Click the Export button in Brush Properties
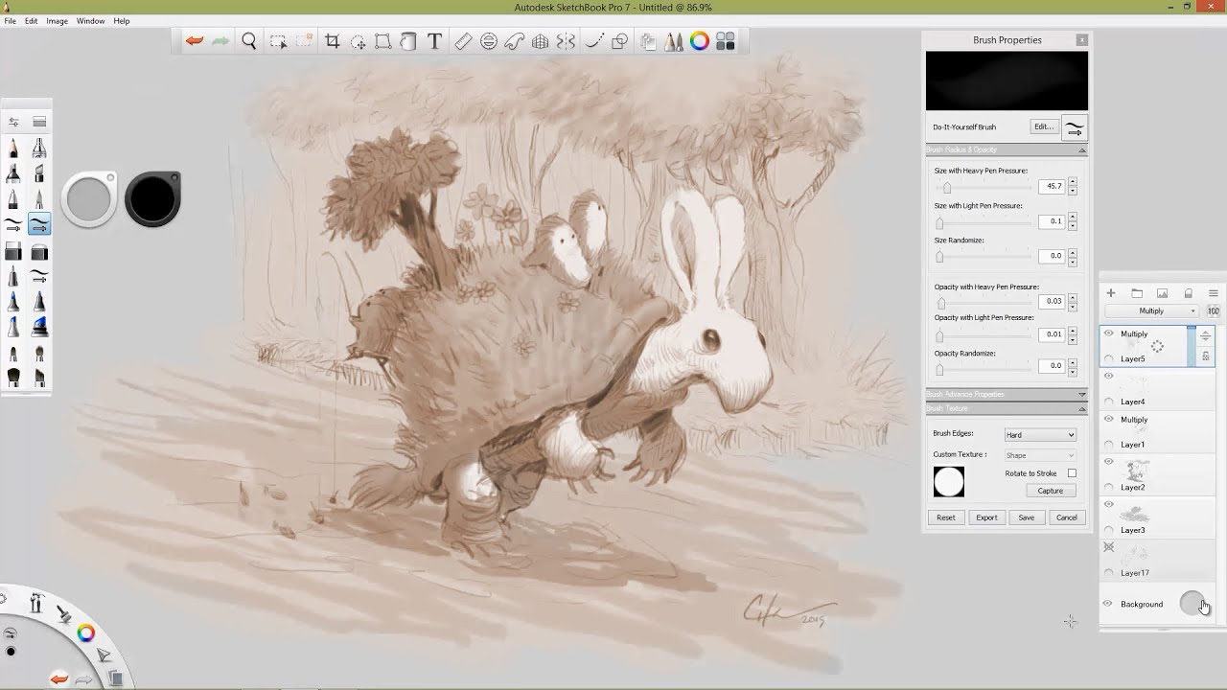This screenshot has width=1227, height=690. (986, 517)
